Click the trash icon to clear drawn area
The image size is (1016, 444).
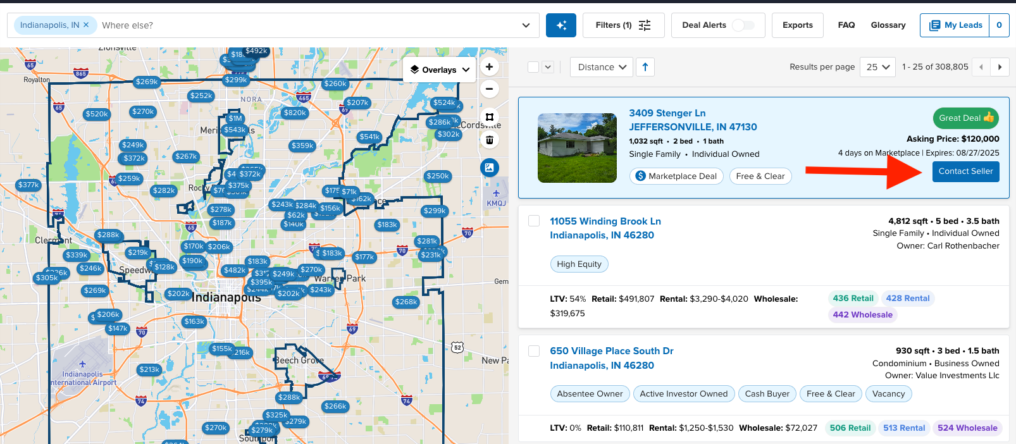point(489,140)
